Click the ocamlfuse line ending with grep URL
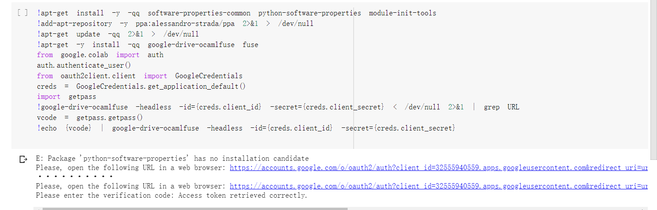This screenshot has height=210, width=657. (x=278, y=107)
